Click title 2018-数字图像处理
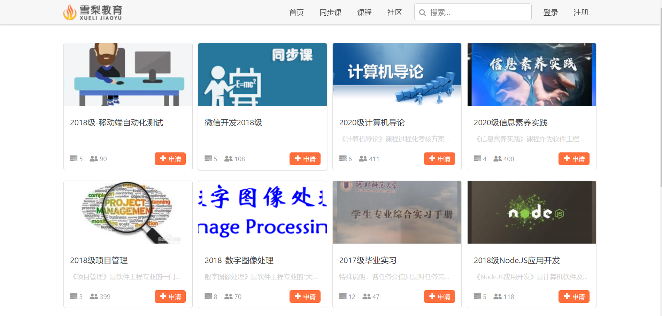This screenshot has height=316, width=662. 239,260
